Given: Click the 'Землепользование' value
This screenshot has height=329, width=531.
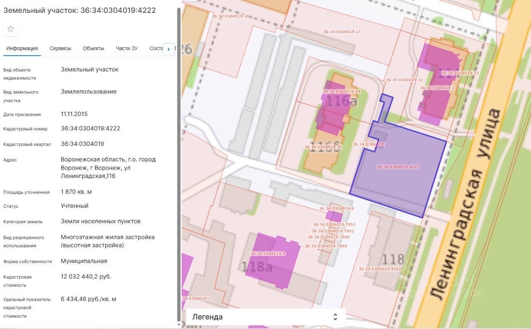Looking at the screenshot, I should click(89, 92).
